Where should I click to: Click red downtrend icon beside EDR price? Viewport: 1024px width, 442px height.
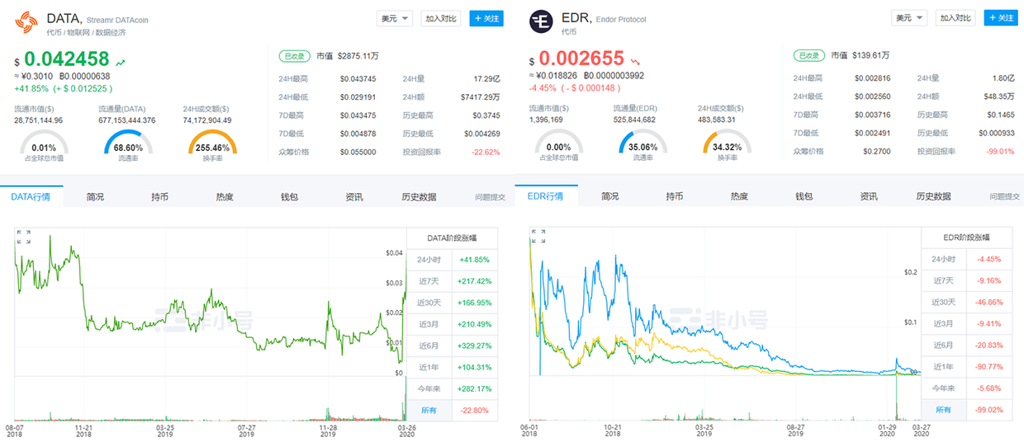click(x=636, y=61)
